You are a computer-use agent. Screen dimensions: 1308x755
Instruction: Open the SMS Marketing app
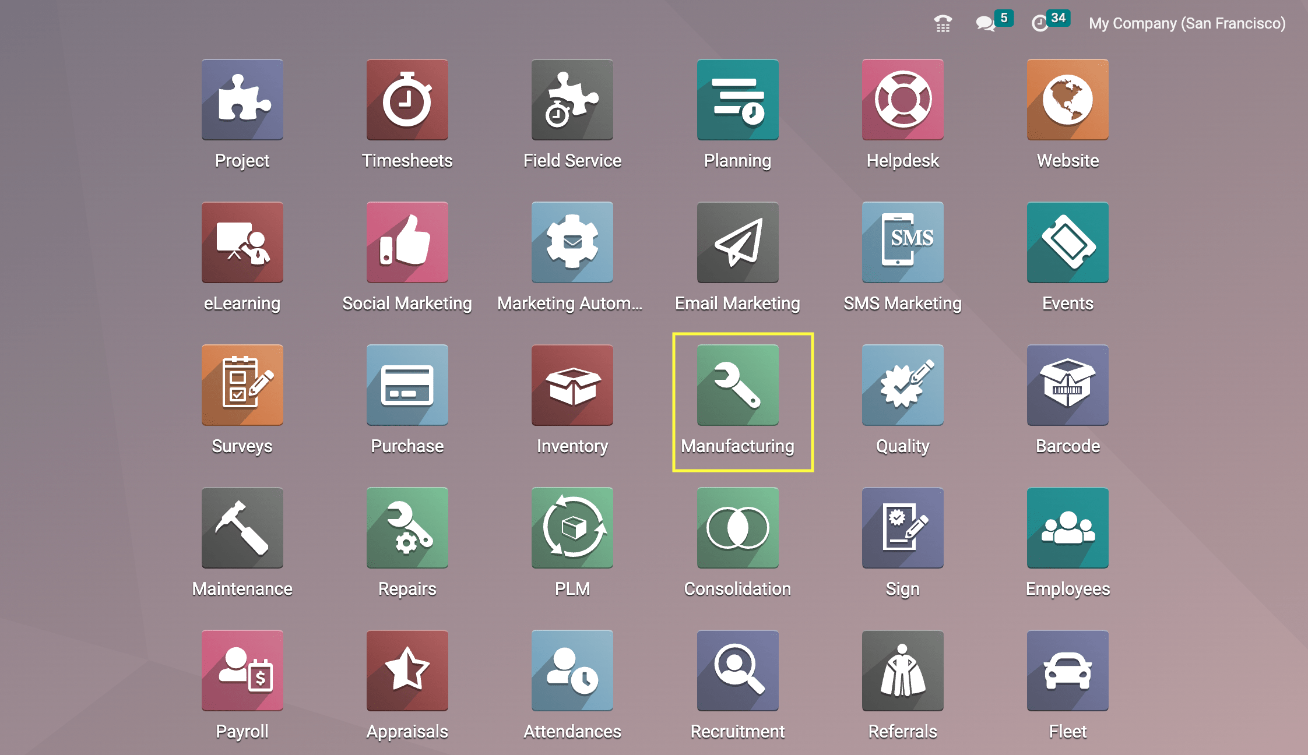[x=902, y=242]
